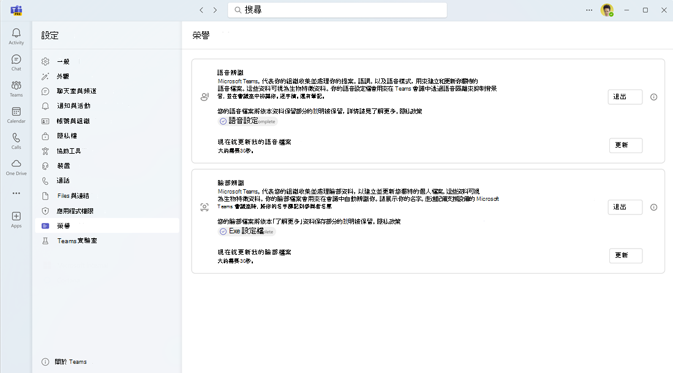Click 退出 button for voice recognition

click(625, 97)
